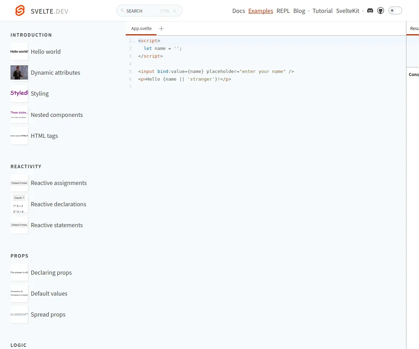Viewport: 419px width, 349px height.
Task: Switch to the Result tab
Action: point(414,29)
